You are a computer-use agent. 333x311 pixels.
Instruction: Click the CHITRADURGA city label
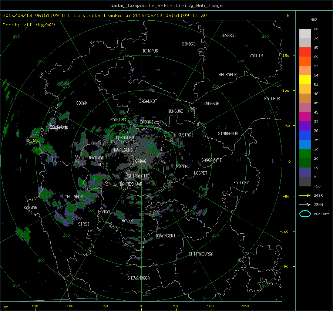(x=201, y=254)
